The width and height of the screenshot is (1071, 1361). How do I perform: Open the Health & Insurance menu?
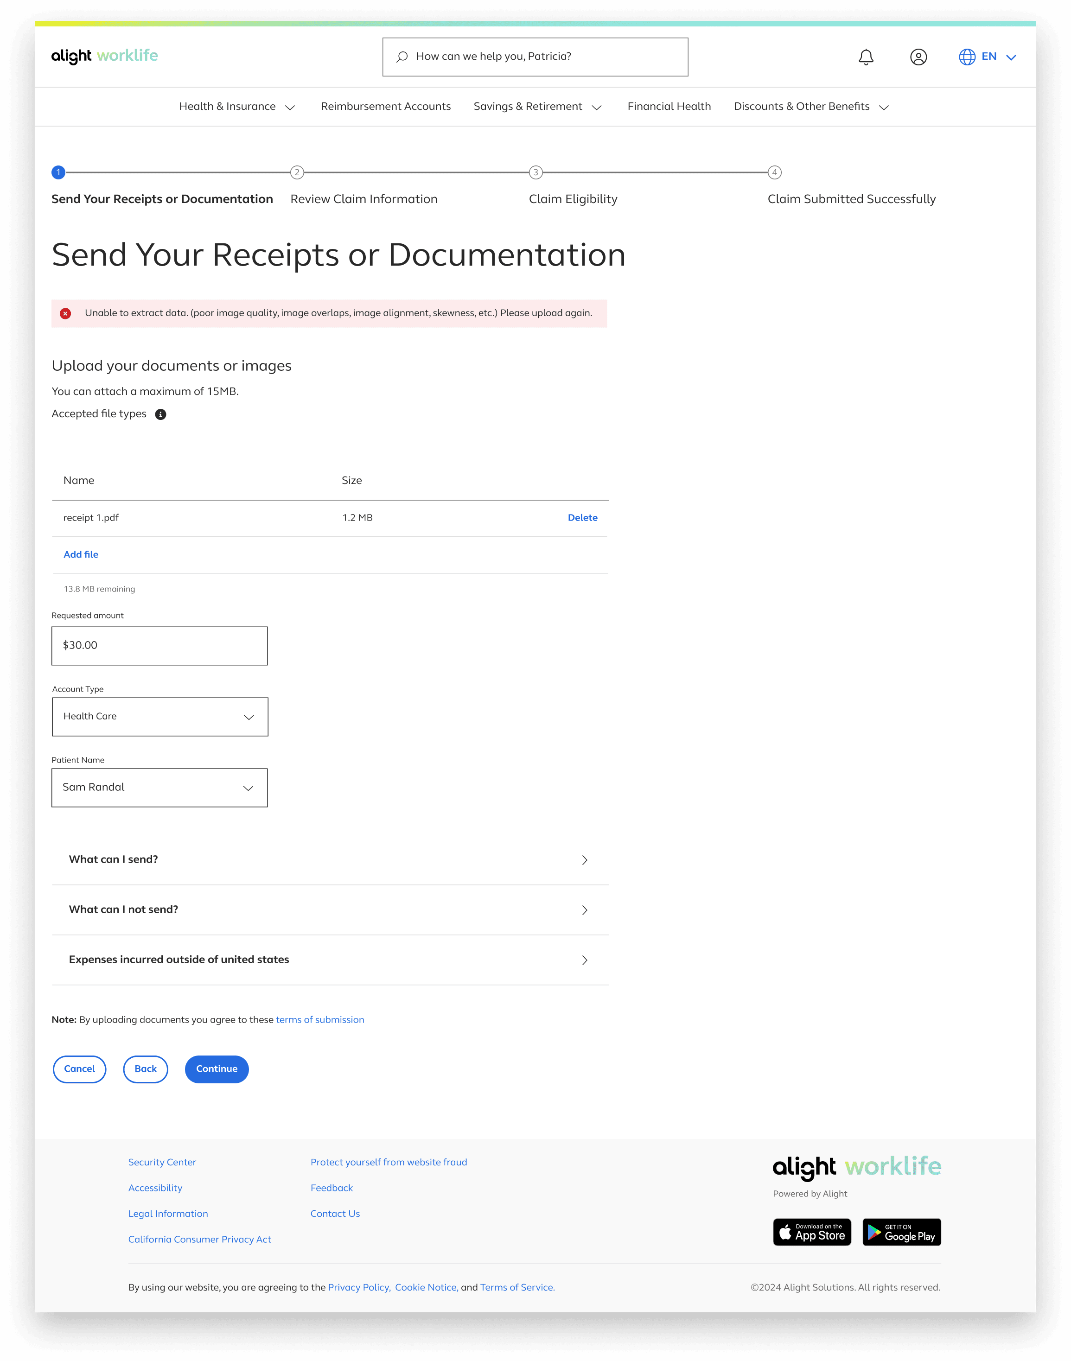[236, 107]
